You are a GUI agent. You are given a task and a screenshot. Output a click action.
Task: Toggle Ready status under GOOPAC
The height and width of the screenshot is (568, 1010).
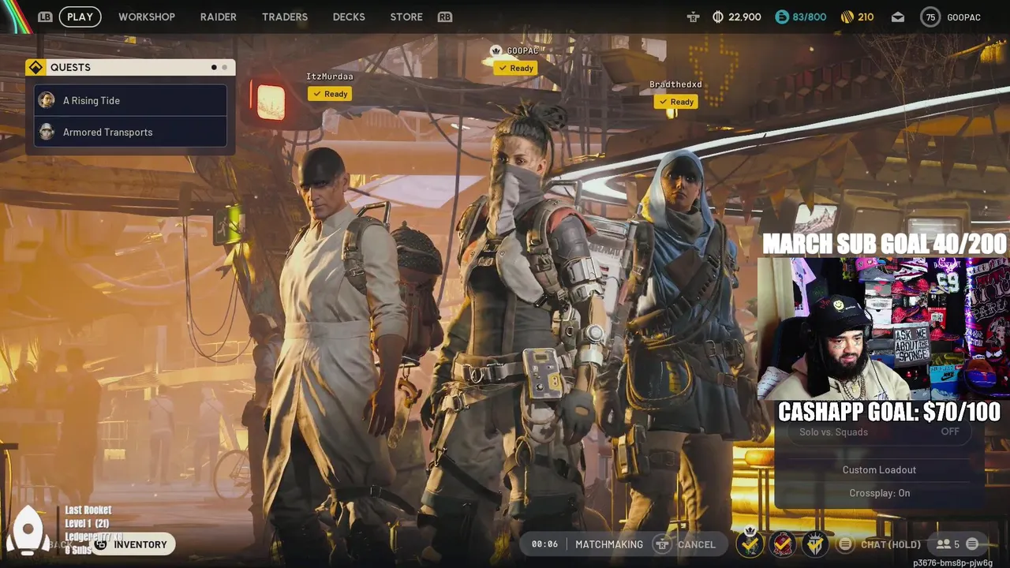pyautogui.click(x=516, y=68)
